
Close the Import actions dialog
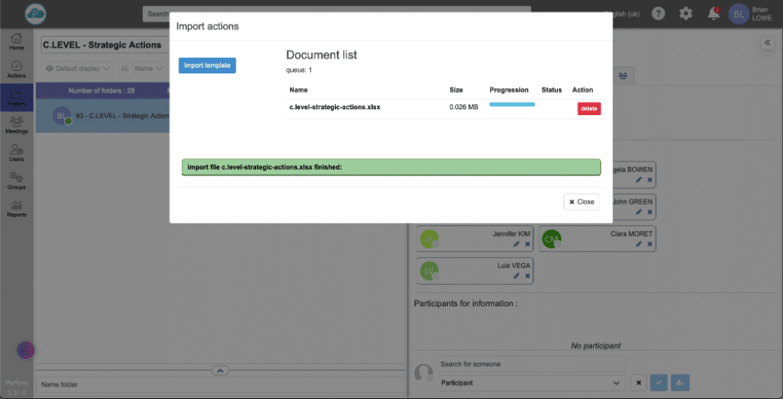[582, 202]
